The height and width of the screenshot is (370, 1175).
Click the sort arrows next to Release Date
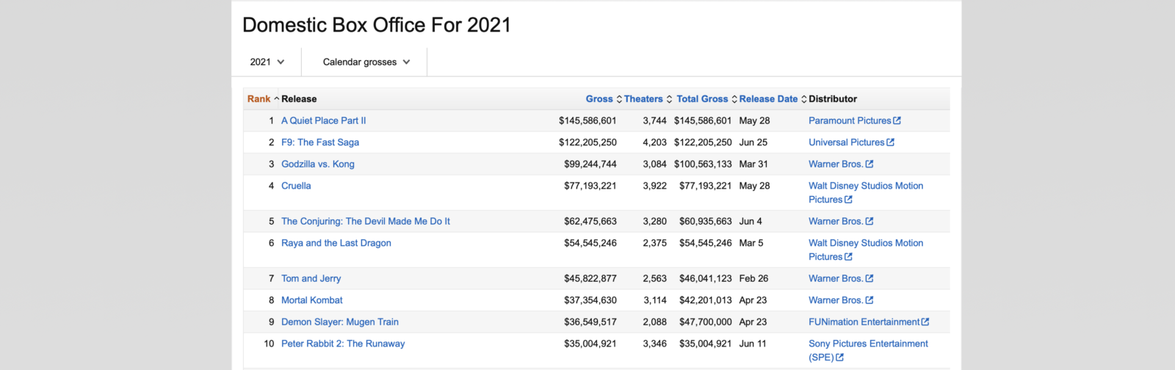coord(804,99)
